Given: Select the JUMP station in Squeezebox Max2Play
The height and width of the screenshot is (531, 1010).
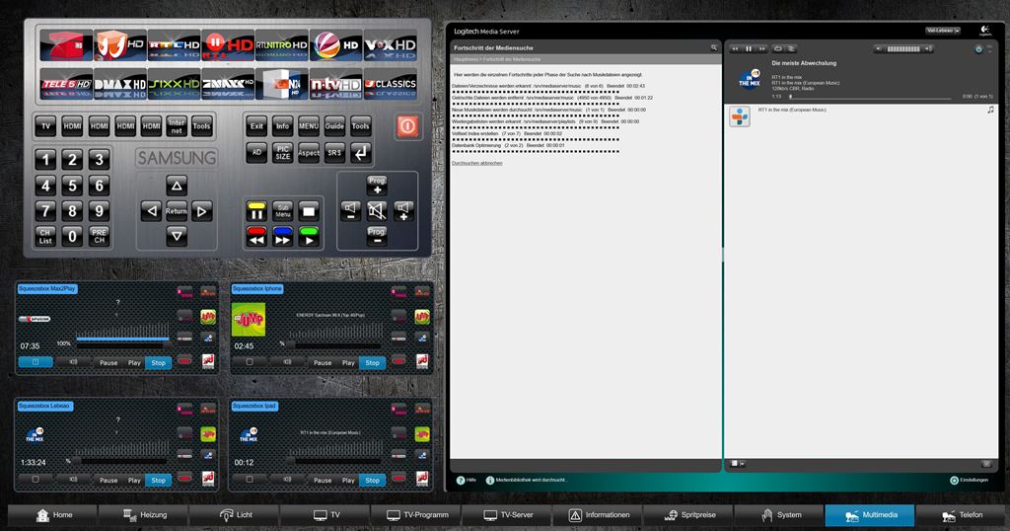Looking at the screenshot, I should coord(207,317).
